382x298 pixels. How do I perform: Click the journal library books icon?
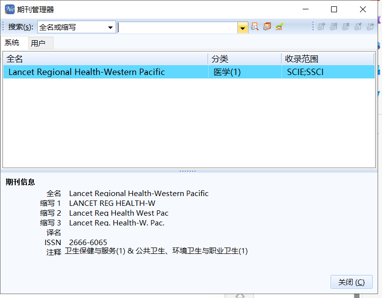[x=267, y=26]
